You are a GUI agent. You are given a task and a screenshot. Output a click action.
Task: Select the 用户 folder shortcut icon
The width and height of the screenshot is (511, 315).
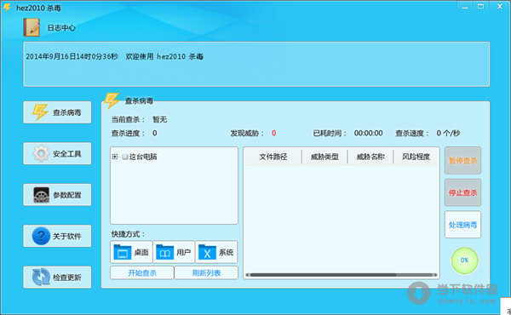(164, 252)
